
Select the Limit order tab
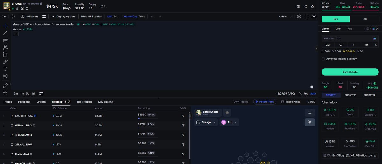[338, 29]
